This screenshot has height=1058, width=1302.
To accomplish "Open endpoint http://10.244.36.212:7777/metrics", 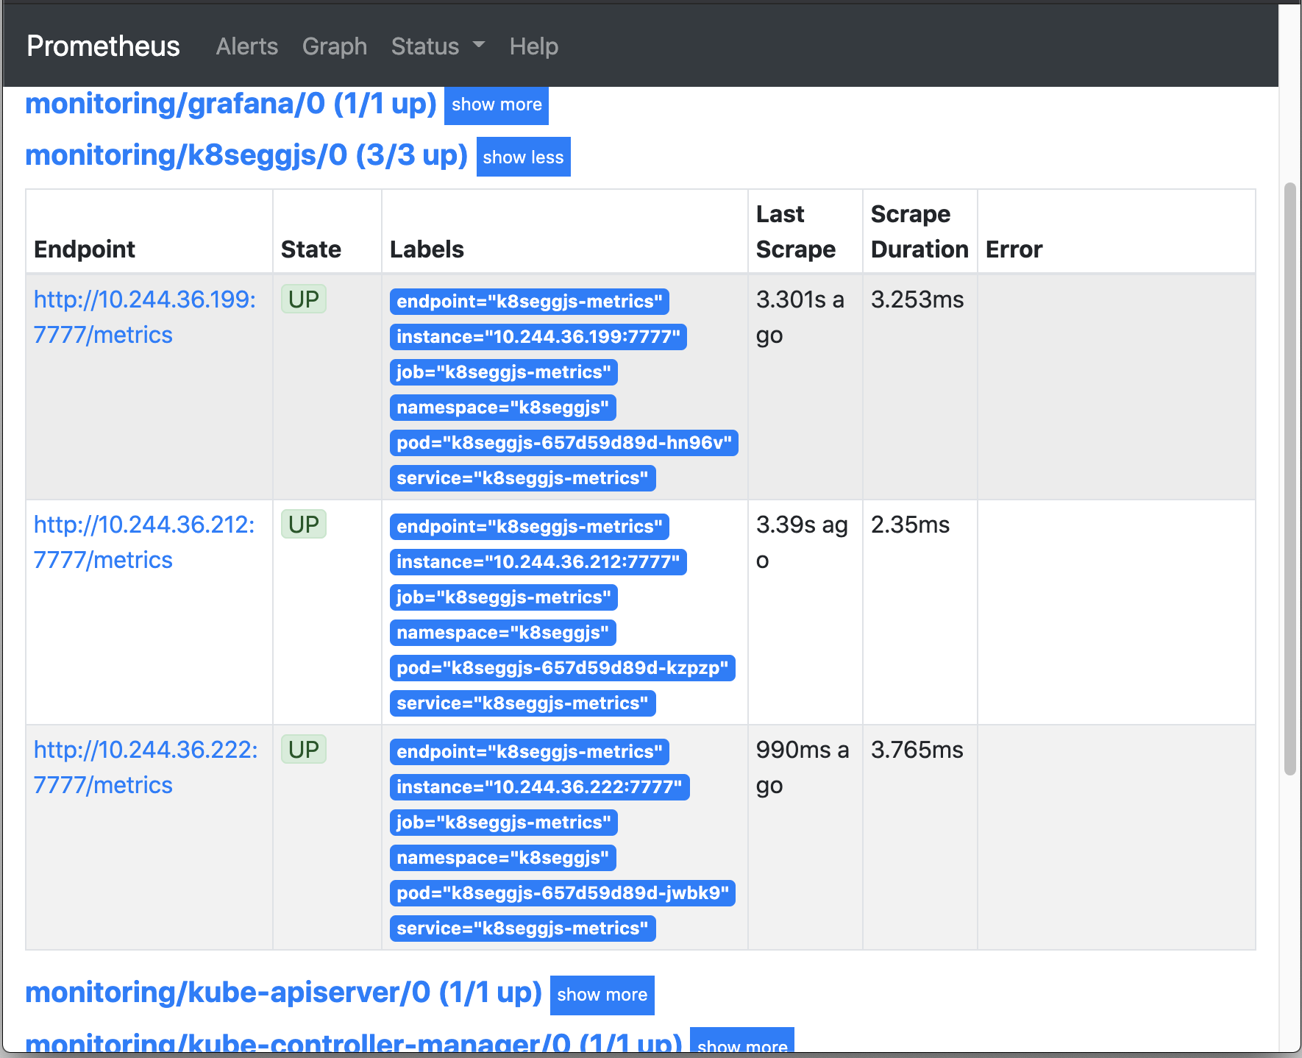I will [144, 542].
